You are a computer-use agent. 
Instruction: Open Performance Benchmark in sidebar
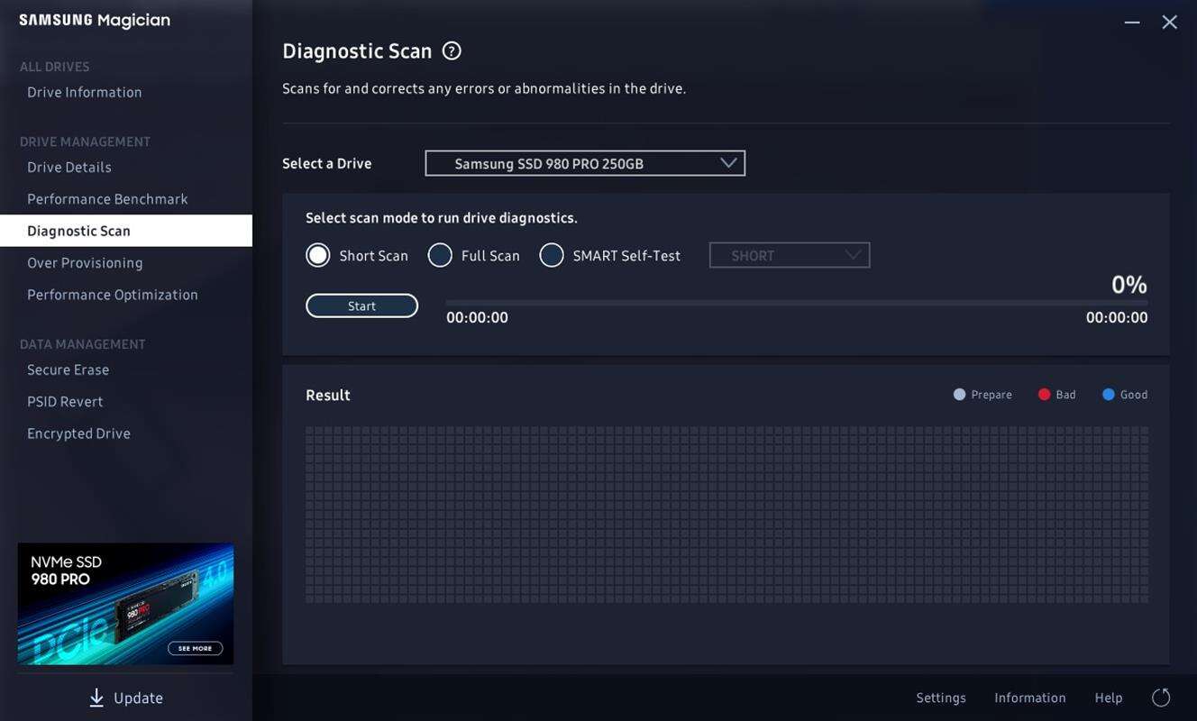[107, 199]
